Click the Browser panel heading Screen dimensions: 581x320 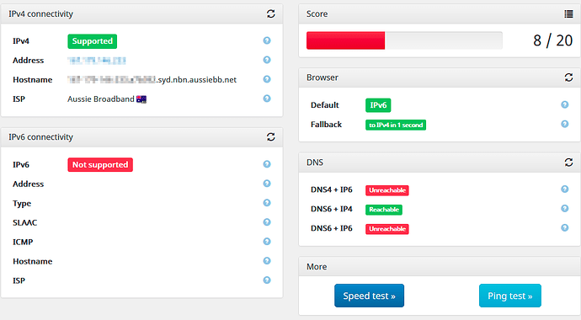tap(322, 77)
